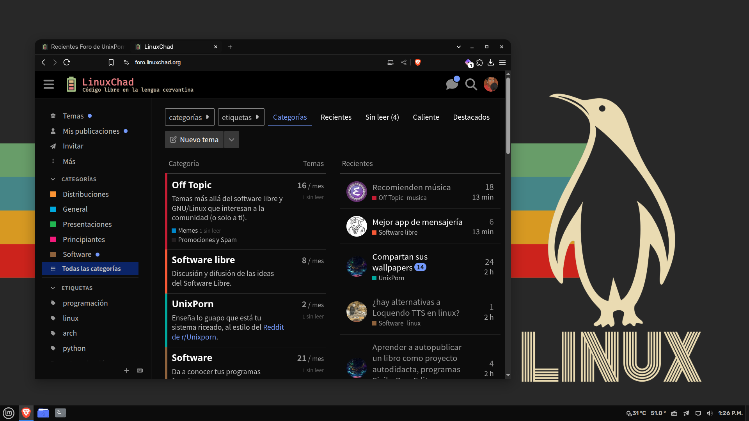Viewport: 749px width, 421px height.
Task: Open the Caliente tab
Action: click(x=426, y=117)
